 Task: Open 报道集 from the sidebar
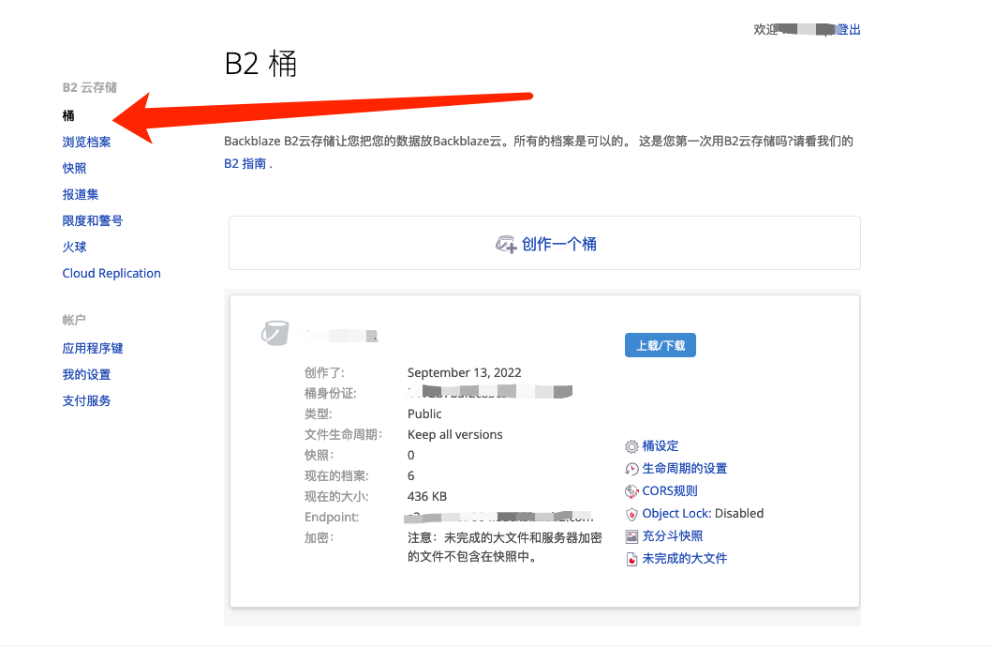pyautogui.click(x=80, y=195)
